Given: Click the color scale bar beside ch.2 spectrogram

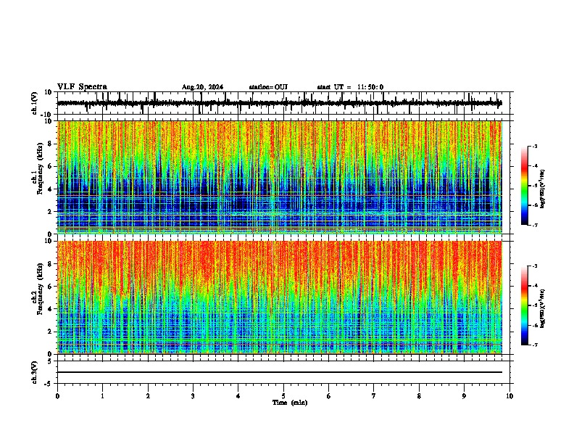Looking at the screenshot, I should pyautogui.click(x=525, y=305).
